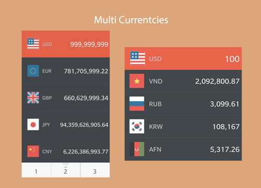261x188 pixels.
Task: Tap the China flag icon
Action: coord(33,151)
